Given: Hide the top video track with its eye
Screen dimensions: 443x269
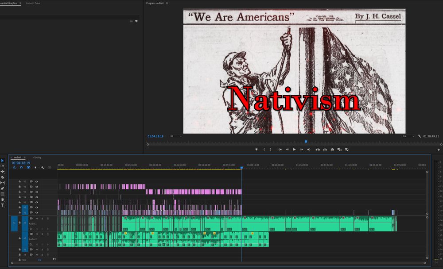Looking at the screenshot, I should [x=37, y=181].
